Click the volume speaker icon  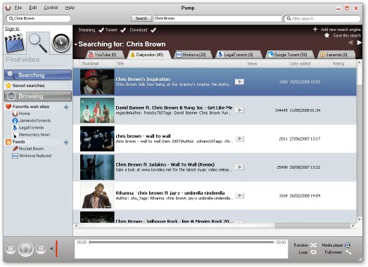click(51, 249)
